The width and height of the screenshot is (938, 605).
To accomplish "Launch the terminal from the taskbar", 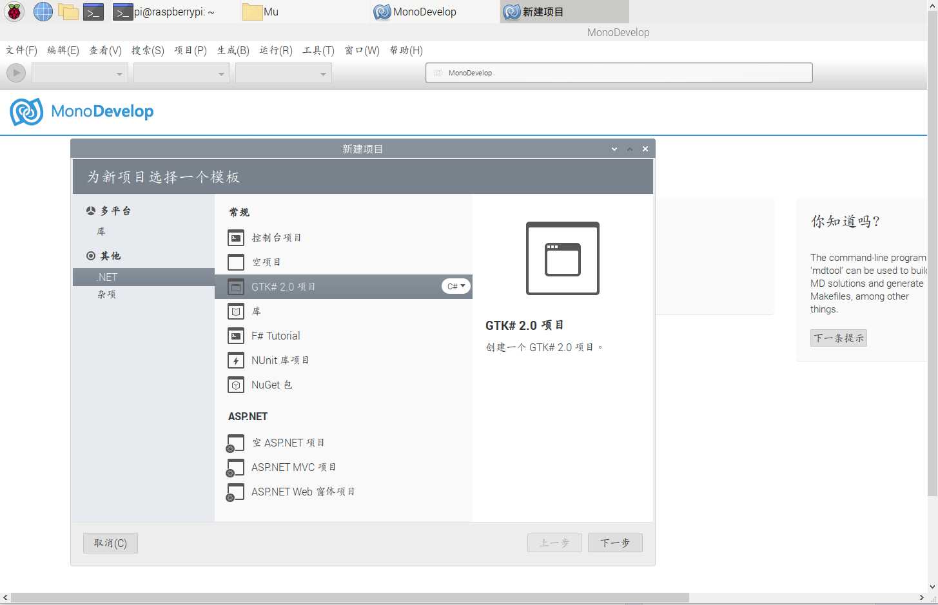I will point(93,12).
